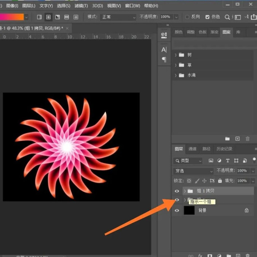The height and width of the screenshot is (257, 257).
Task: Filter layers by type T icon
Action: tap(227, 161)
